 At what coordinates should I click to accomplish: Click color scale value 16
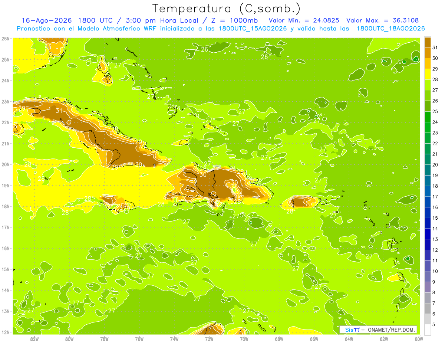point(435,207)
